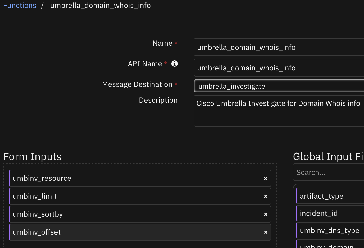
Task: Open the Message Destination dropdown
Action: (279, 86)
